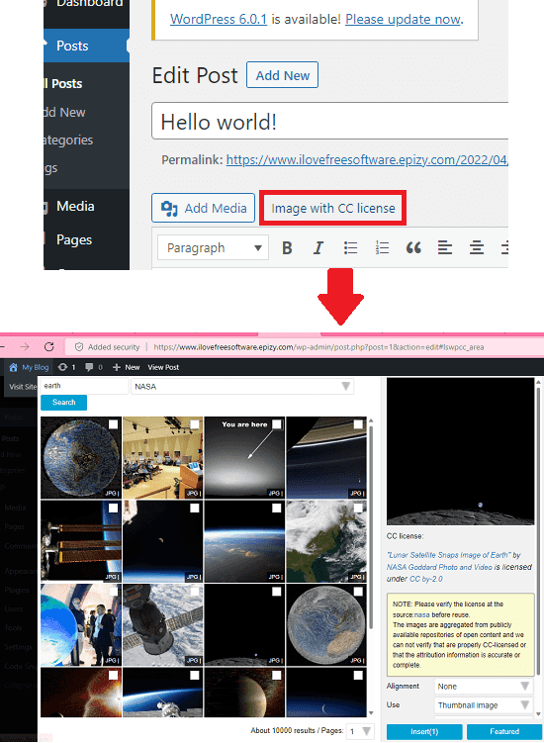Select the full globe with desert thumbnail
Image resolution: width=544 pixels, height=743 pixels.
(x=326, y=624)
